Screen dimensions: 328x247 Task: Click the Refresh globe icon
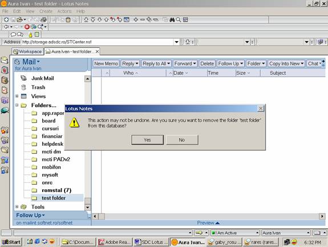tap(34, 27)
